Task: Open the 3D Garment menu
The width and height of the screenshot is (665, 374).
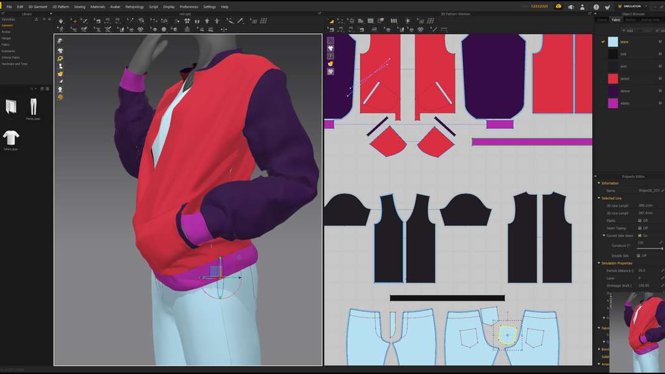Action: (x=38, y=7)
